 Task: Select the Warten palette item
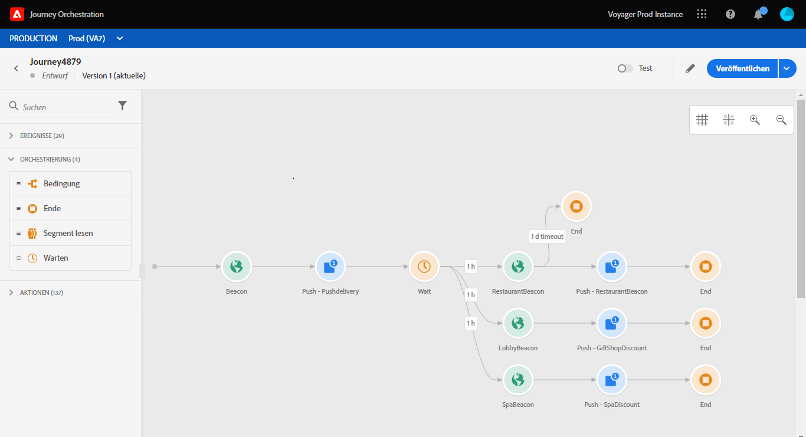[x=71, y=258]
